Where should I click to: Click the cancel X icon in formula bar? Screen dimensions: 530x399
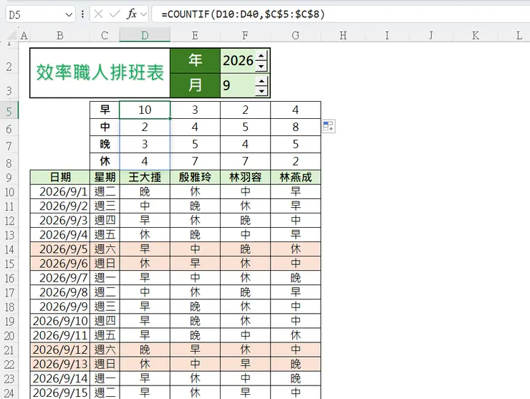(98, 14)
